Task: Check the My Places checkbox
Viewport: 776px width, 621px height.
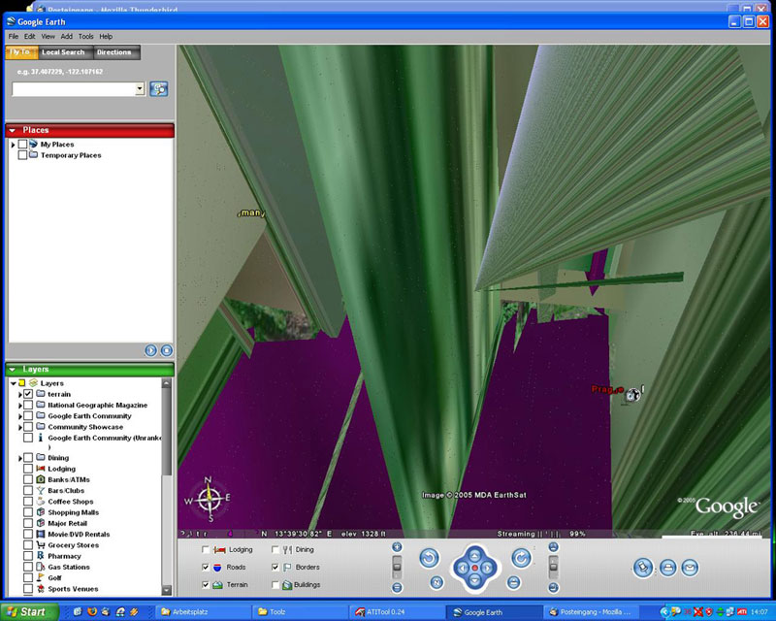Action: coord(22,145)
